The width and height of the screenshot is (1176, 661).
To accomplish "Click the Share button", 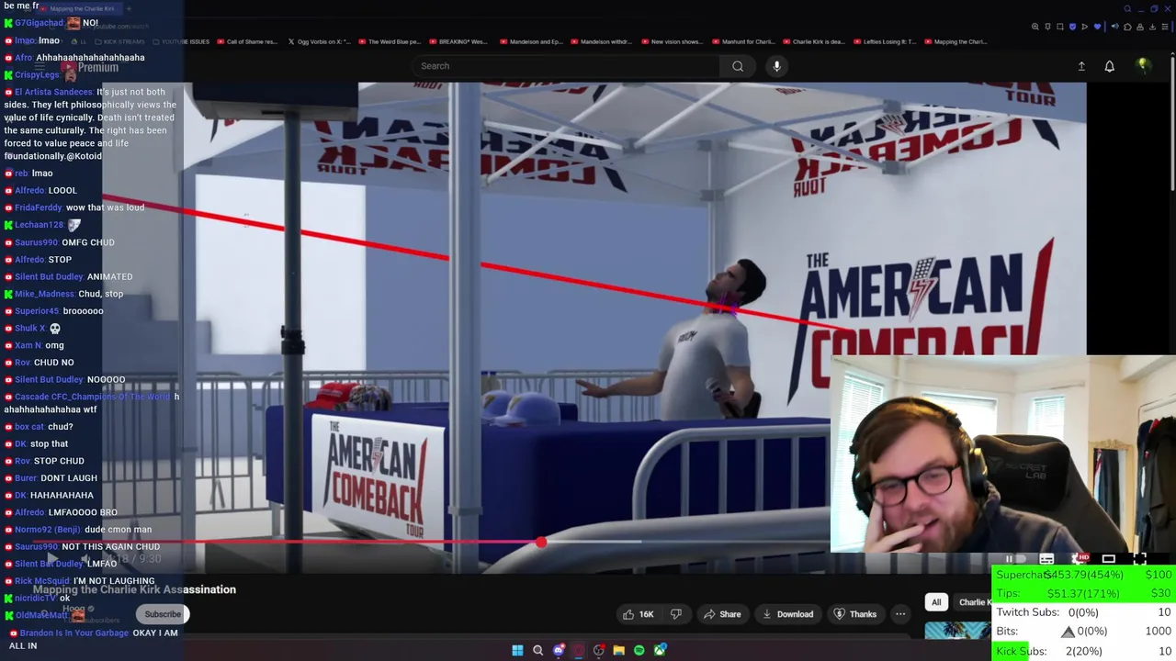I will click(x=722, y=614).
